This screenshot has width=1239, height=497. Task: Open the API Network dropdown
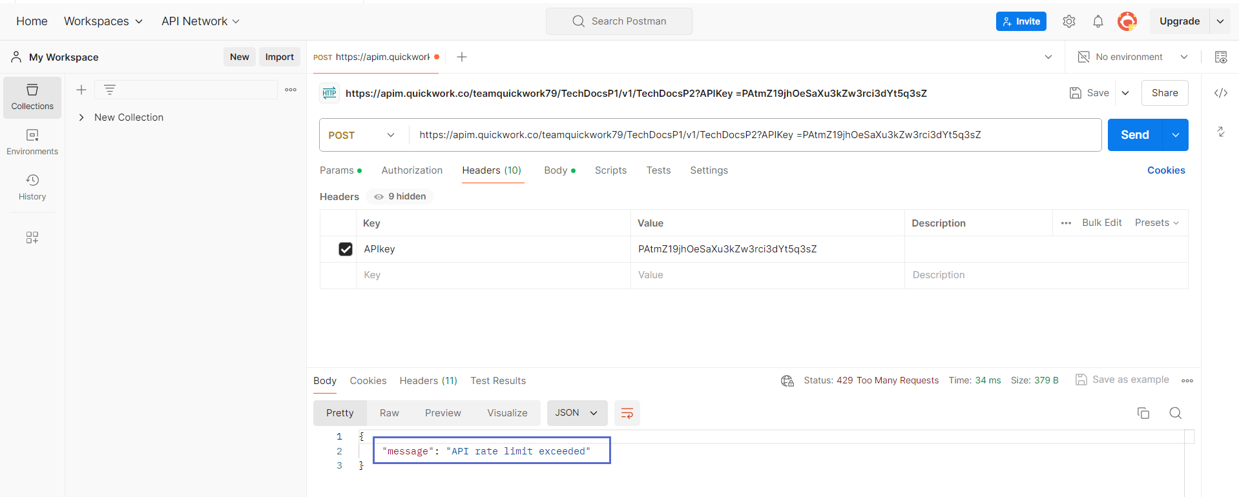(x=200, y=21)
